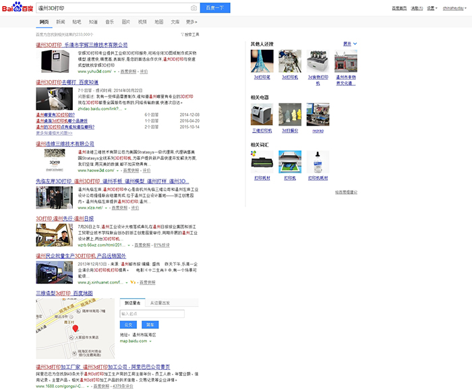Click the 先临左岸 result photo thumbnail
Image resolution: width=472 pixels, height=390 pixels.
54,198
